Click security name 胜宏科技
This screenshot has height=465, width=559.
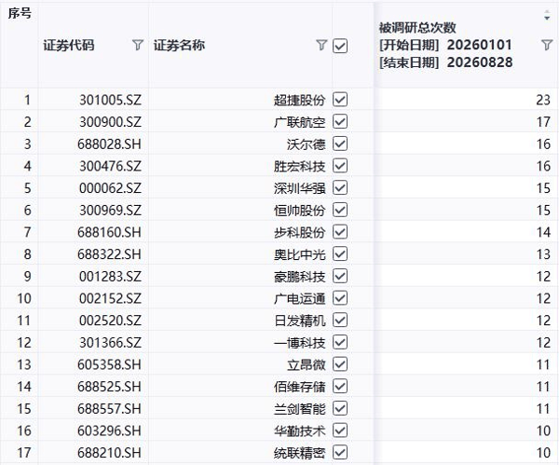(x=299, y=166)
